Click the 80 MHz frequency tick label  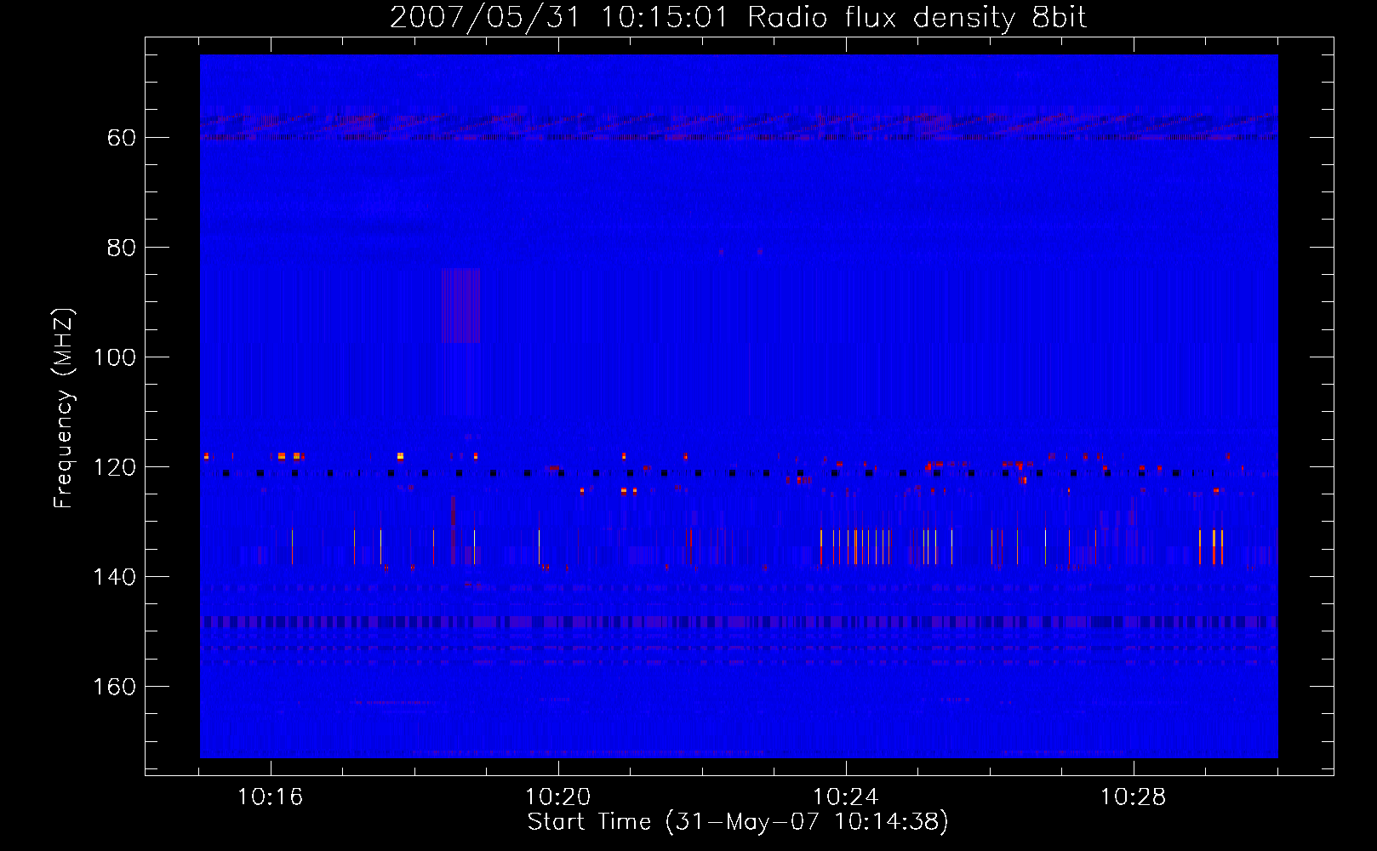pos(122,248)
